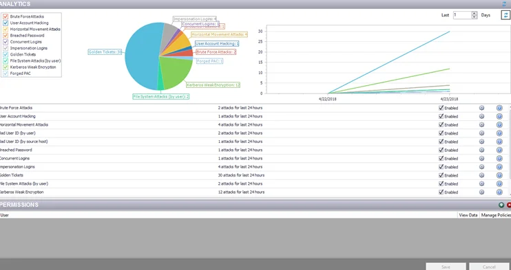511x270 pixels.
Task: Open help for Kerberos Weak Encryption row
Action: [499, 192]
